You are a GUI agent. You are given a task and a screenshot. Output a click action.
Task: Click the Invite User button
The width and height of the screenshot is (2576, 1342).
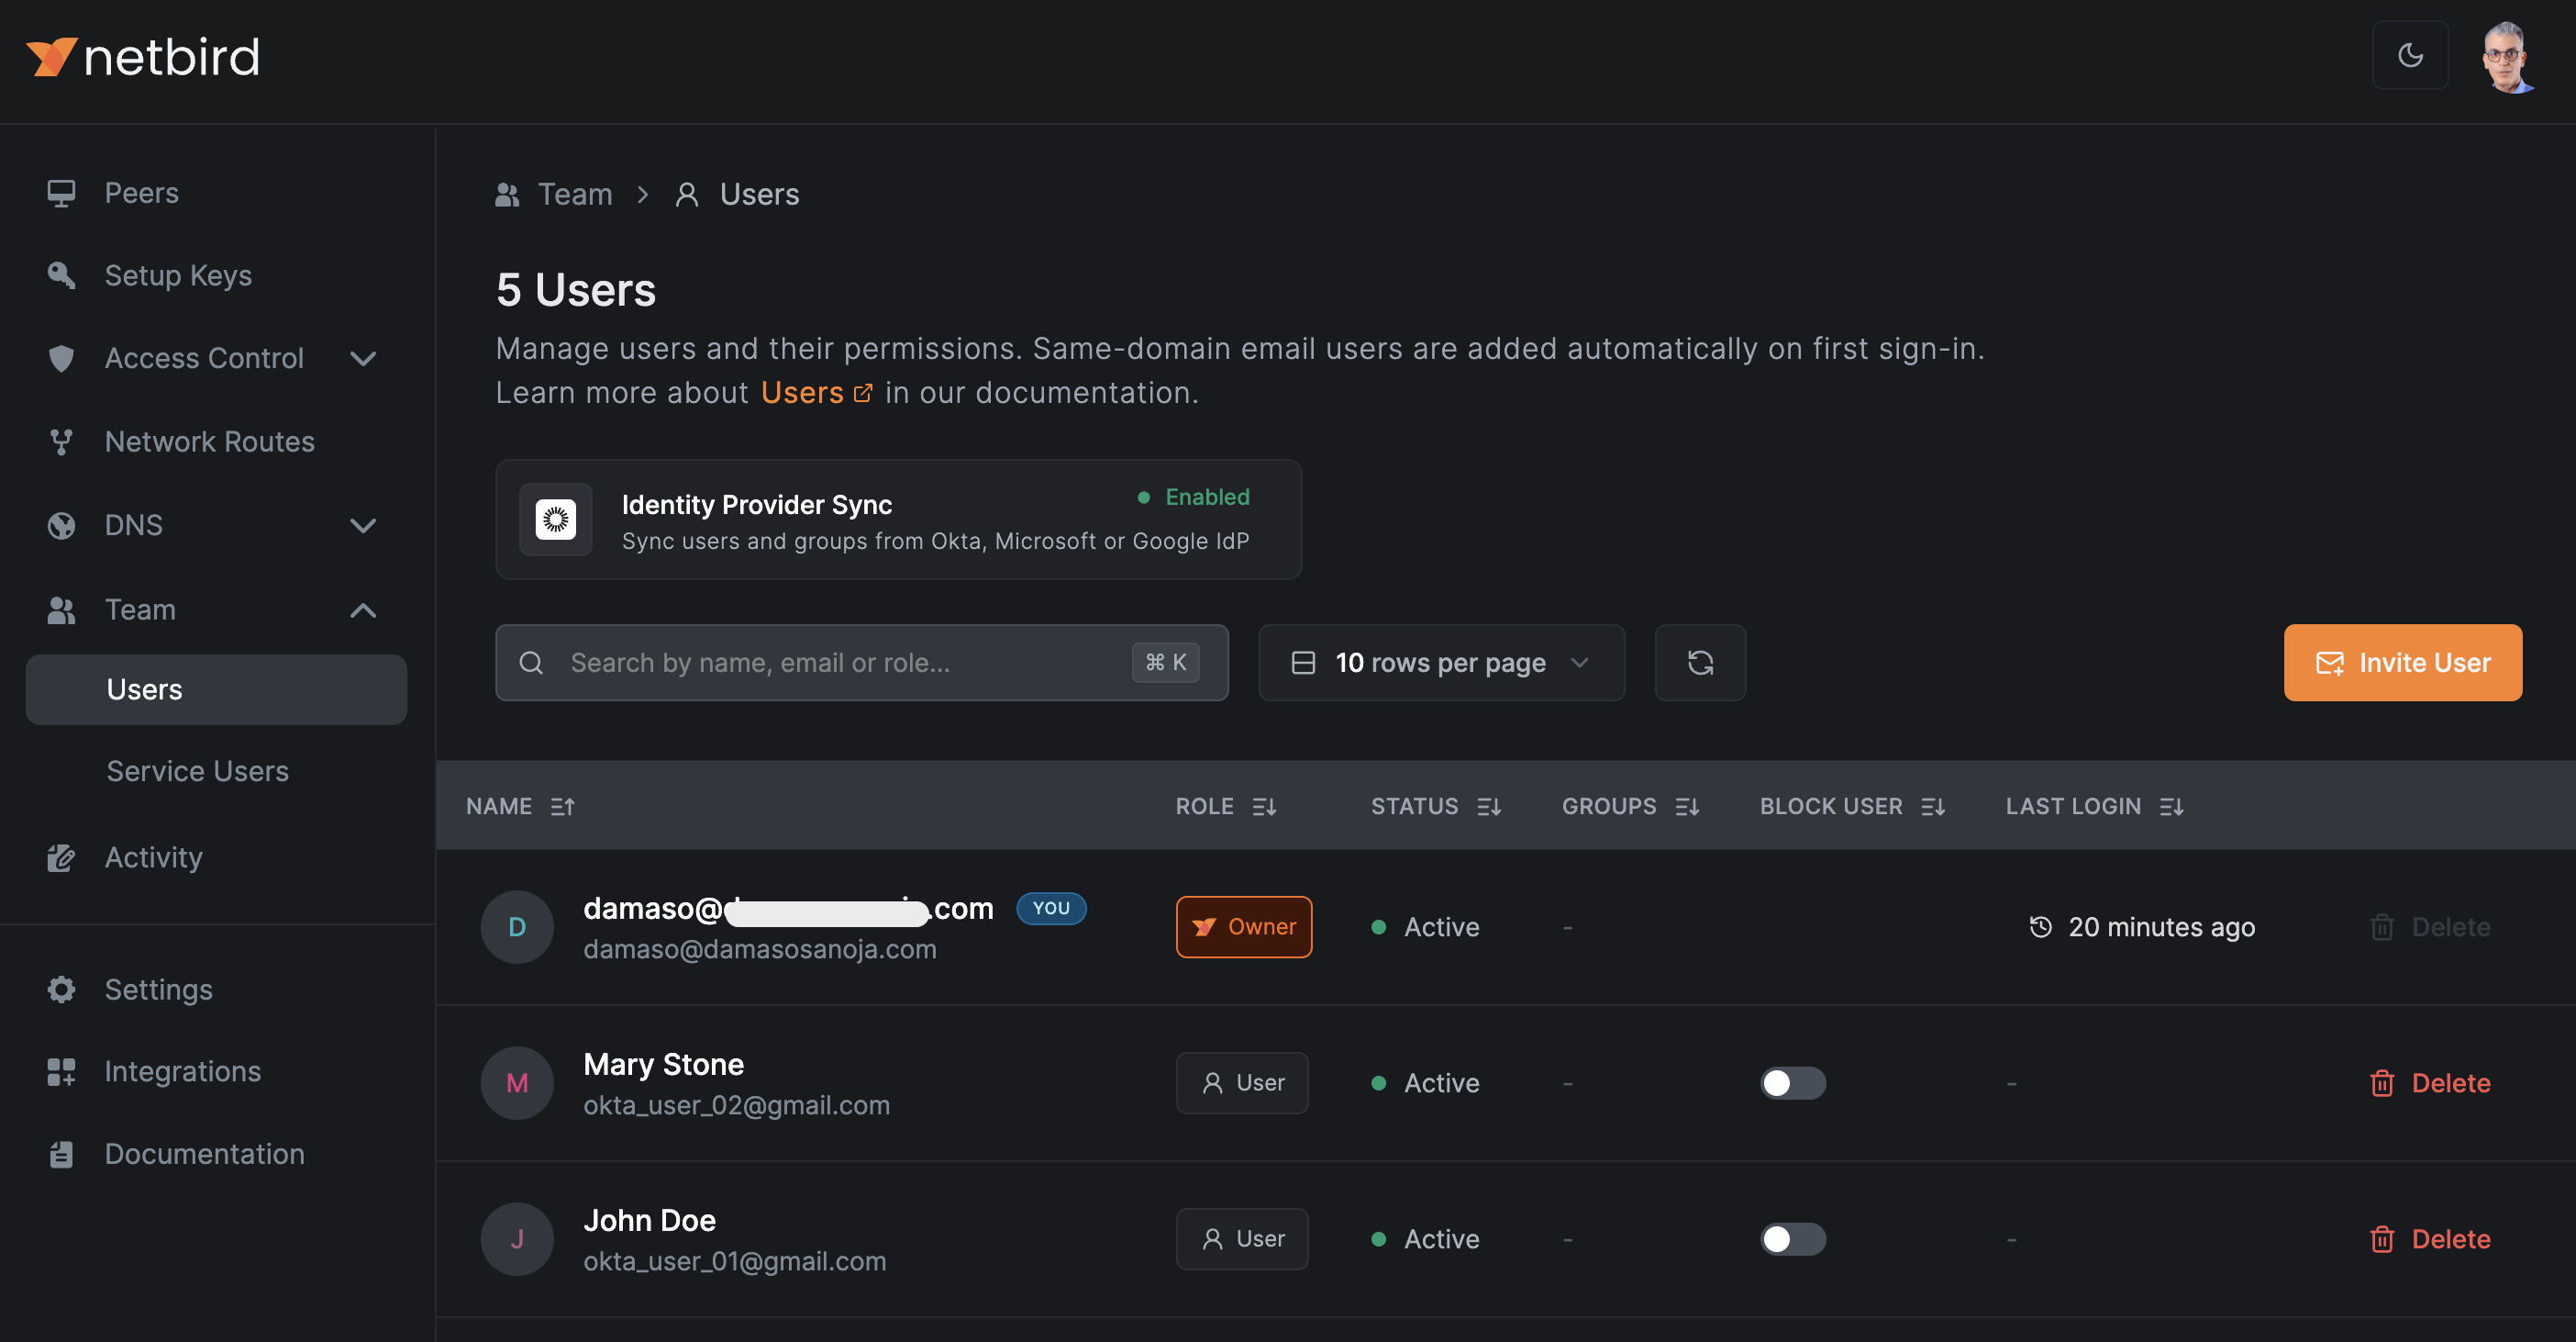point(2401,663)
